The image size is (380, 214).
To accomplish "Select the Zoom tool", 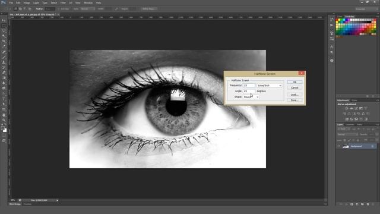I will point(4,120).
